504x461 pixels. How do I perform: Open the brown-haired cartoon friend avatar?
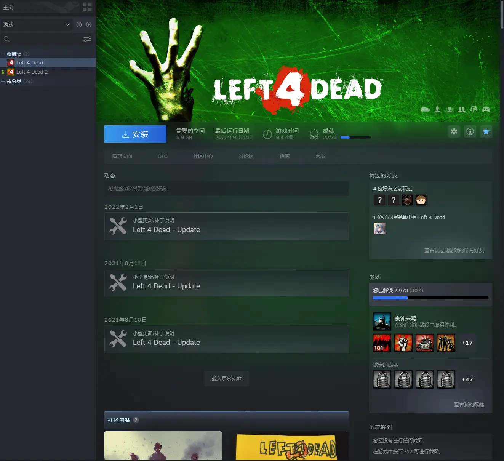coord(421,200)
